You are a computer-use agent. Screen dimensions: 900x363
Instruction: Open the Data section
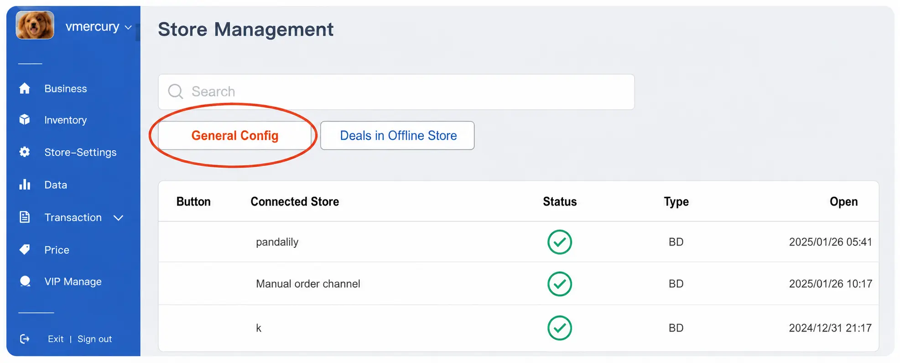click(x=56, y=184)
